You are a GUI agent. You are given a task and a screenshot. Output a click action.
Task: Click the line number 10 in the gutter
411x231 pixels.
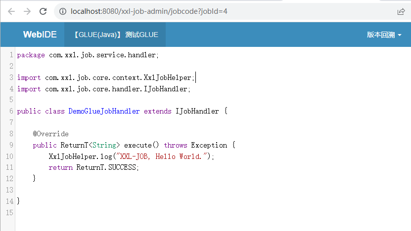point(9,156)
